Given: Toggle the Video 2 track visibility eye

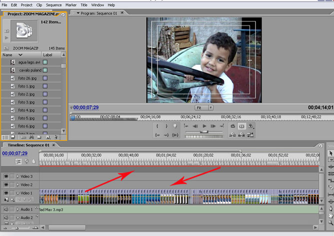Looking at the screenshot, I should 6,184.
